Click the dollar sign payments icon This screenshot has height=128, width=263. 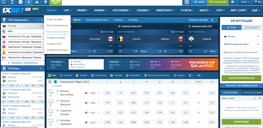[29, 2]
